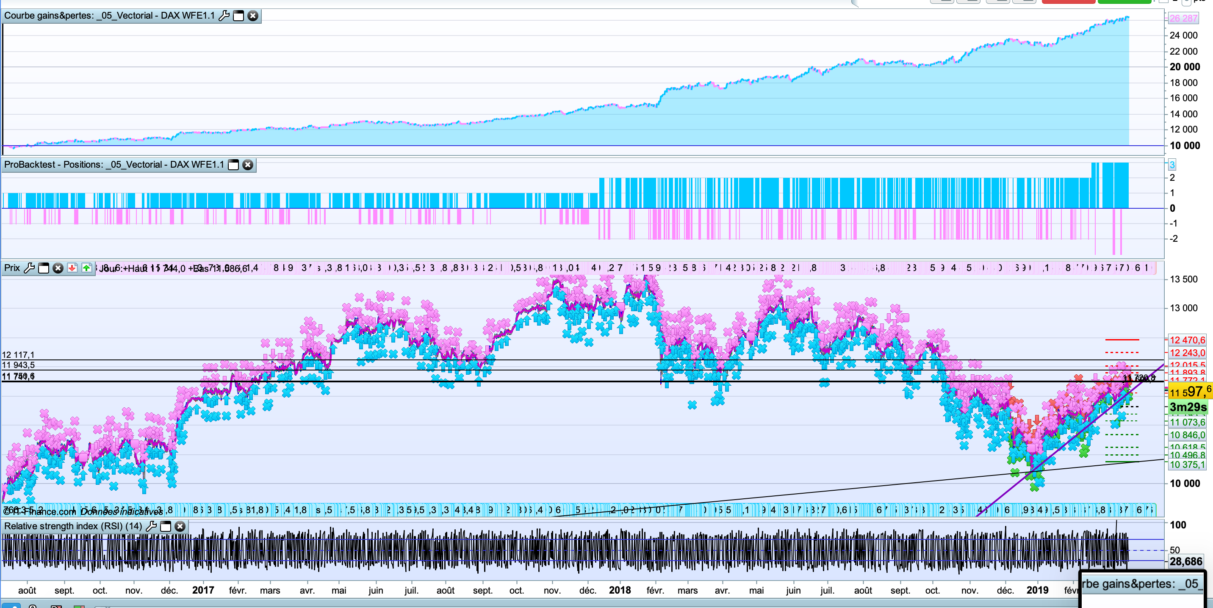1213x608 pixels.
Task: Remove the Prix panel with X icon
Action: [x=58, y=268]
